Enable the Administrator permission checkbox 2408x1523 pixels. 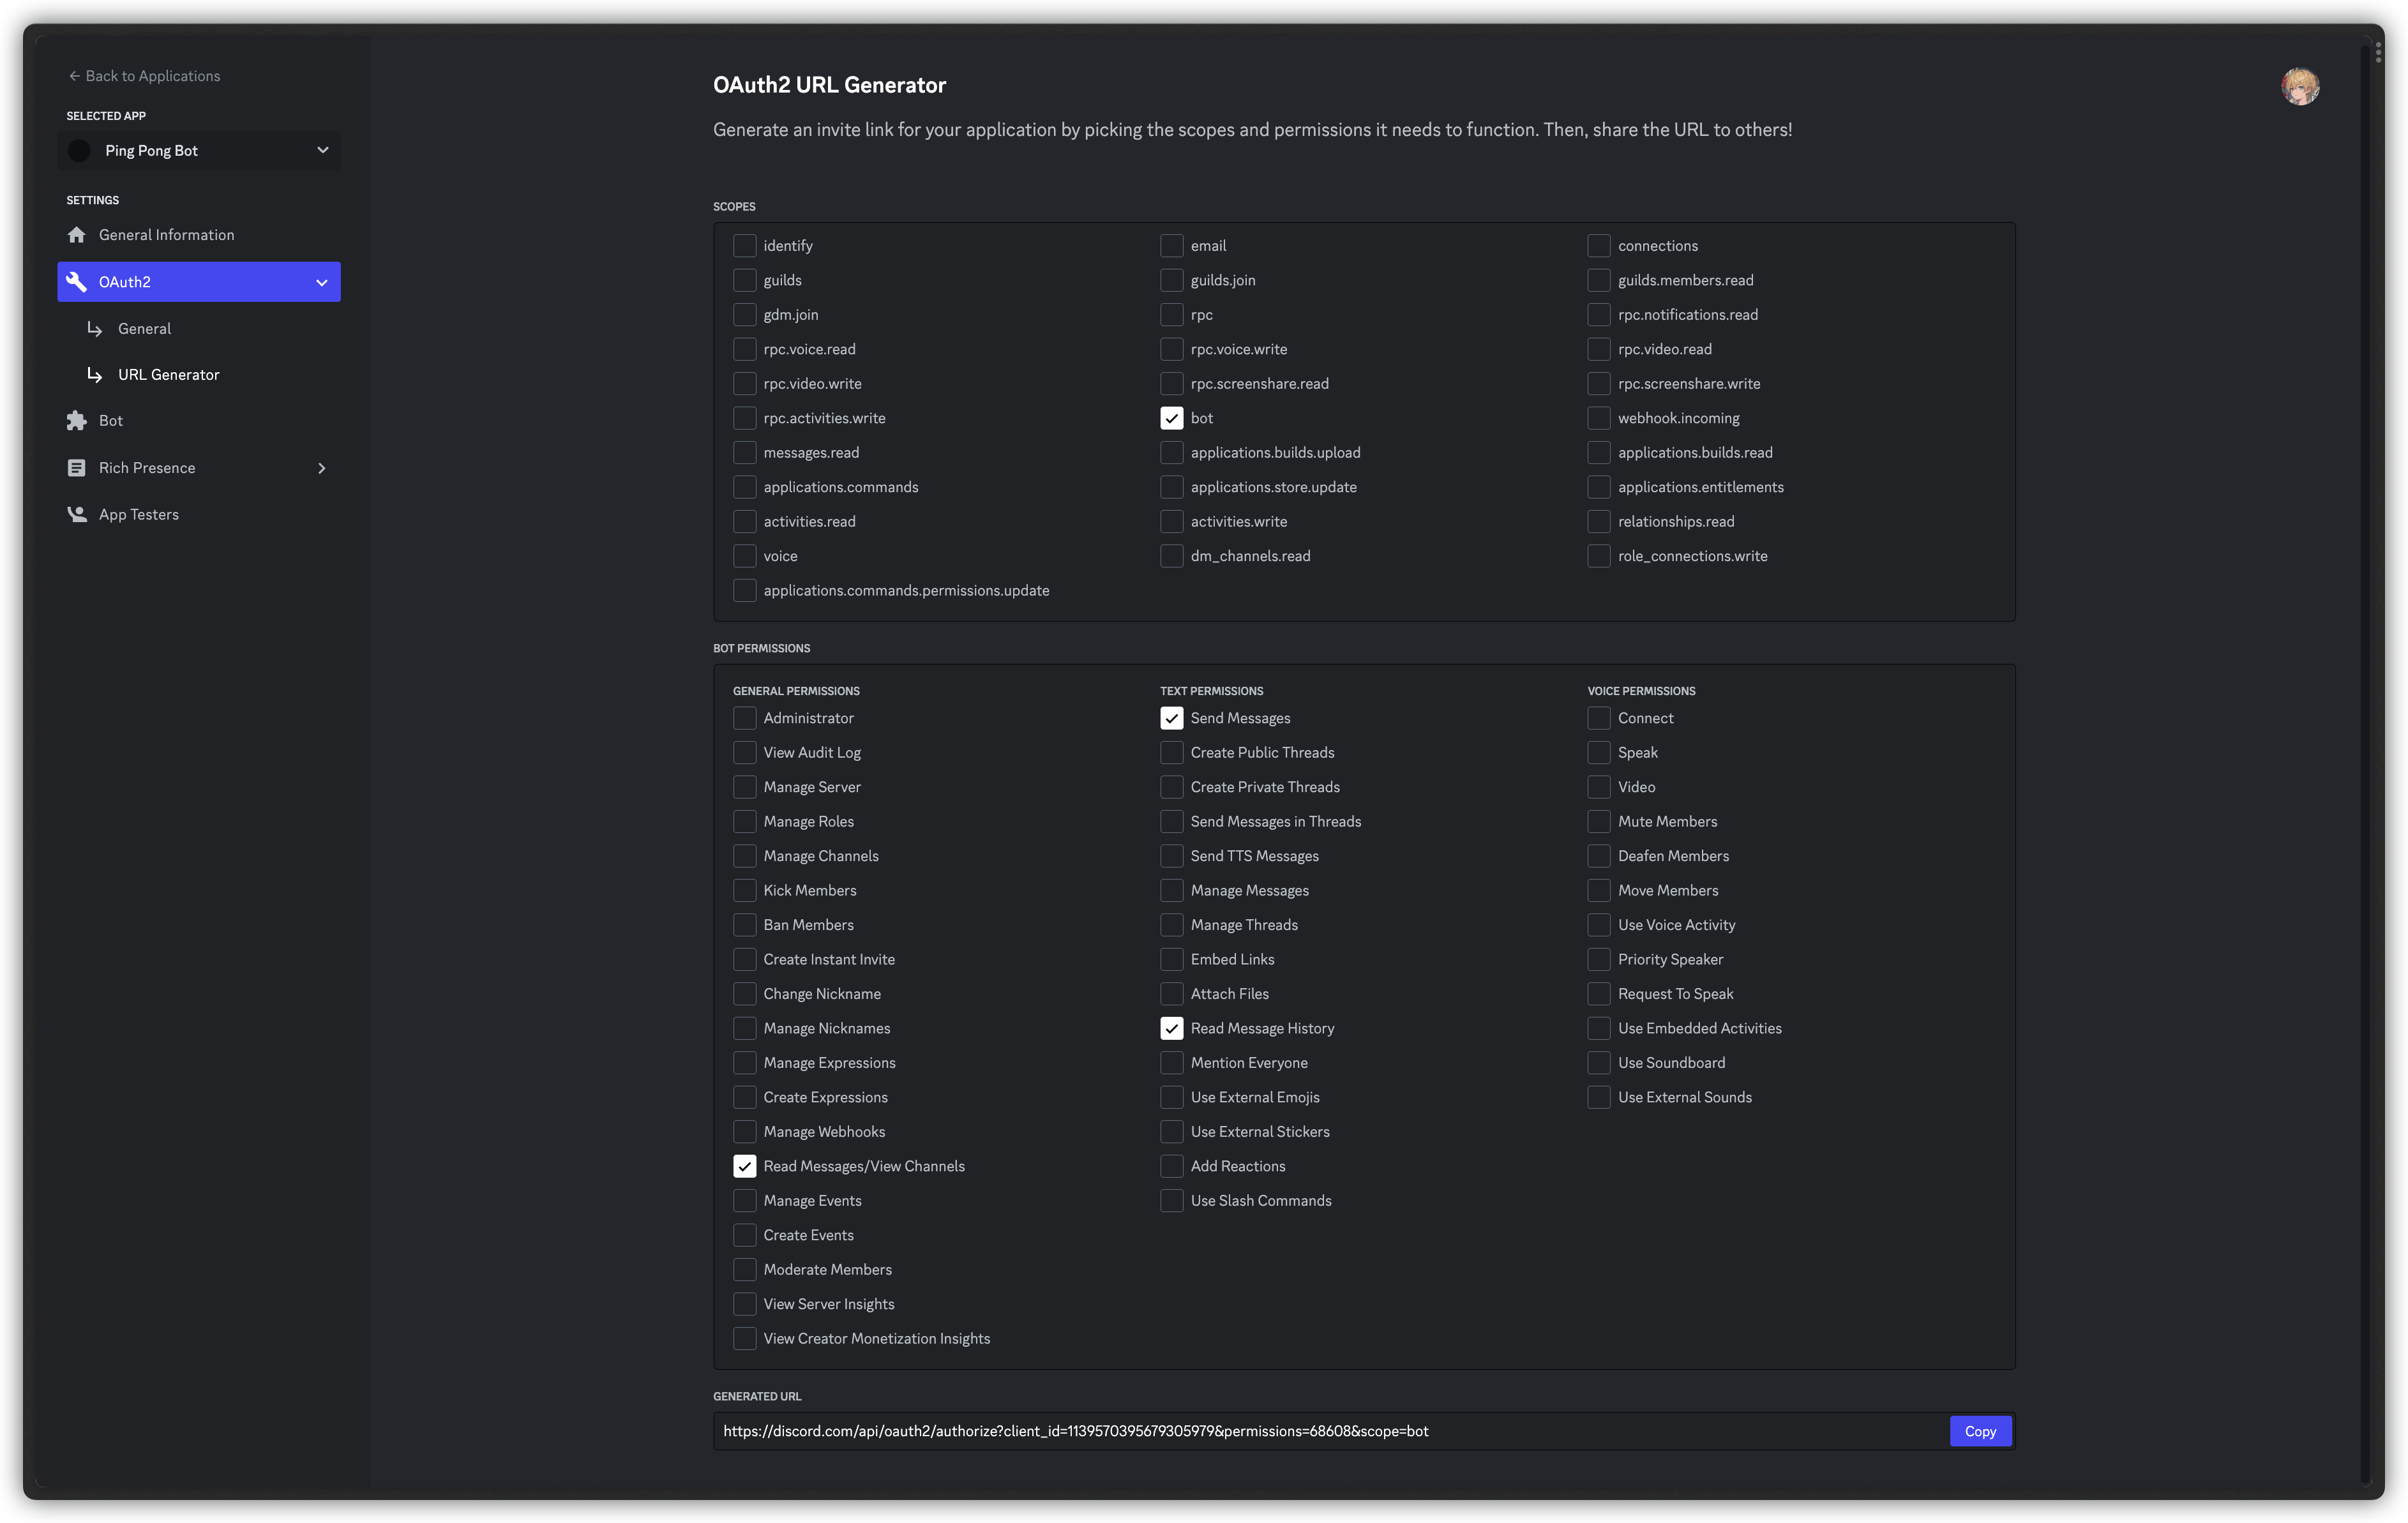click(744, 718)
